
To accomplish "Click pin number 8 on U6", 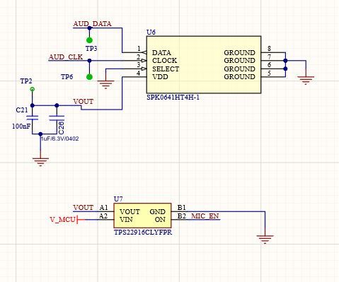I will click(x=269, y=49).
